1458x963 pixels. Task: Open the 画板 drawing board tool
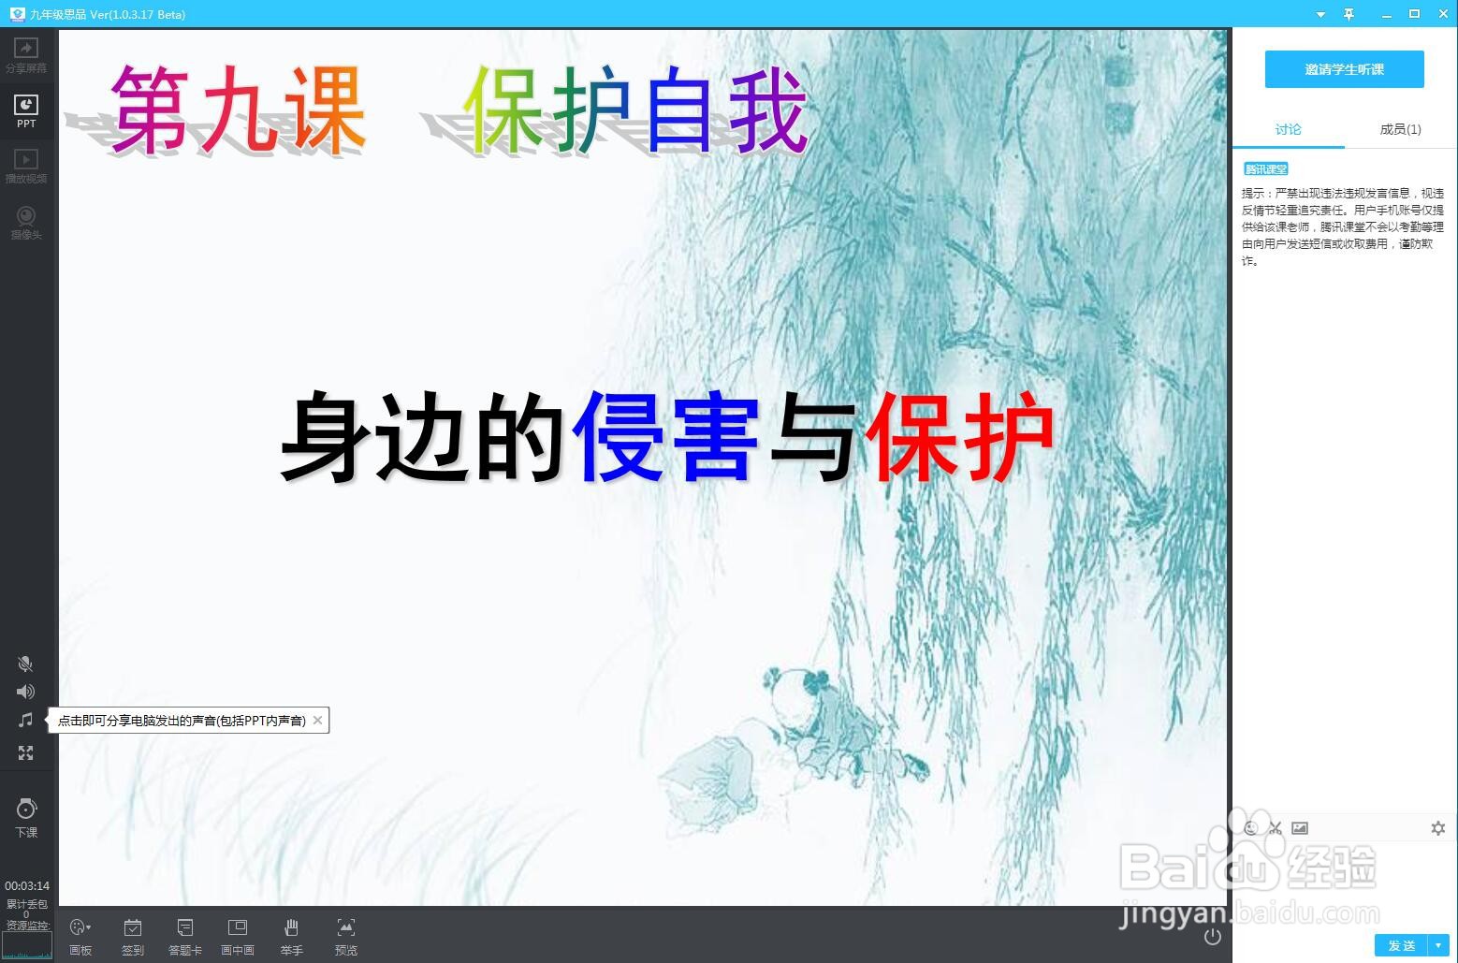80,936
